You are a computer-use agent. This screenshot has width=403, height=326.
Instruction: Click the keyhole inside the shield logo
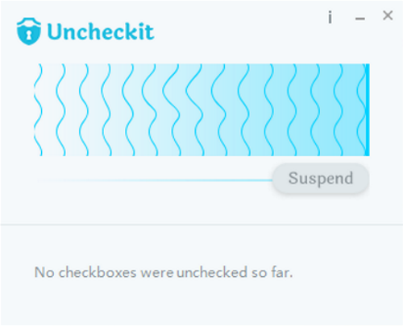29,35
